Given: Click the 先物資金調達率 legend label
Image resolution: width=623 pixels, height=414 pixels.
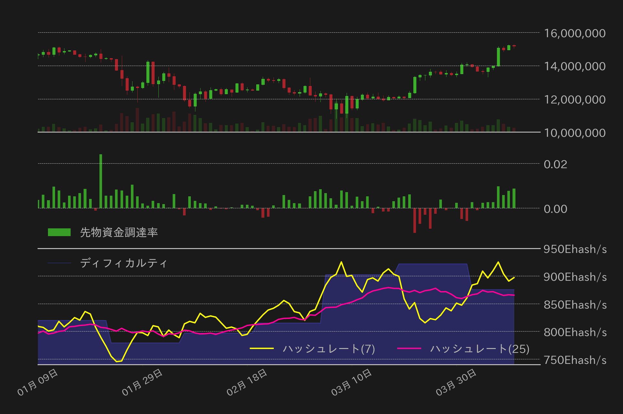Looking at the screenshot, I should click(x=119, y=232).
